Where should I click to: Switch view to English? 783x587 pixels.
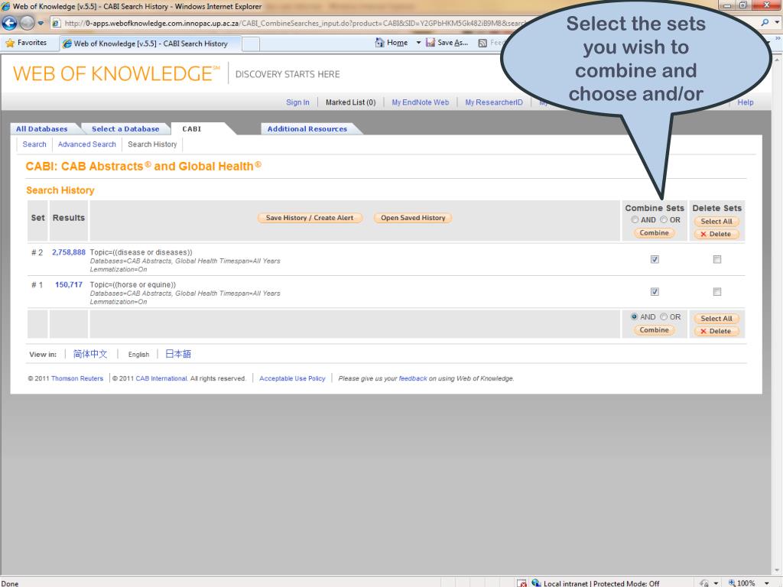pos(138,355)
